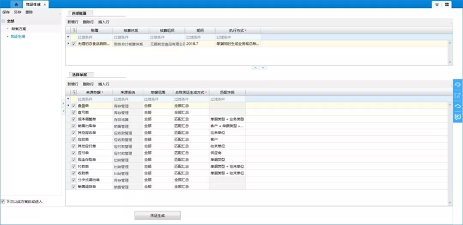This screenshot has width=463, height=225.
Task: Open the home tab icon
Action: [17, 4]
